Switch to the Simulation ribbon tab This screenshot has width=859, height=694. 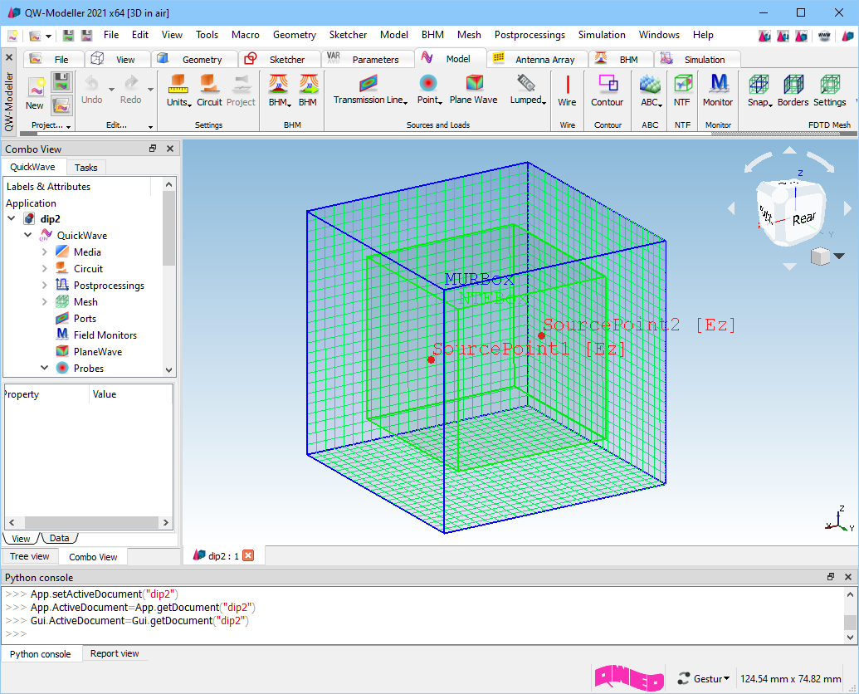pyautogui.click(x=697, y=59)
